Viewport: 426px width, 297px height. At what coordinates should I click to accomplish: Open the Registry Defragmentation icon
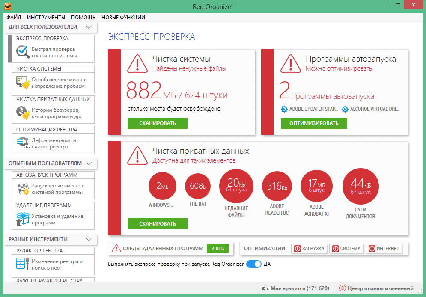point(23,143)
